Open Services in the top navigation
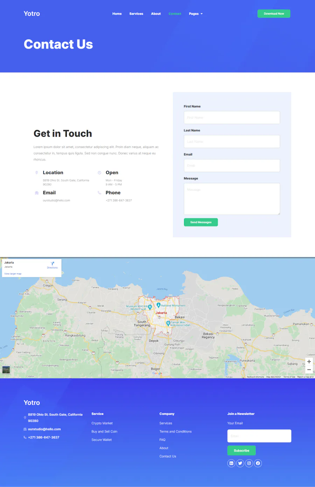 click(136, 14)
